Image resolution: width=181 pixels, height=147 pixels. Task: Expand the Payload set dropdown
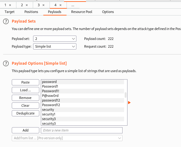[x=55, y=39]
